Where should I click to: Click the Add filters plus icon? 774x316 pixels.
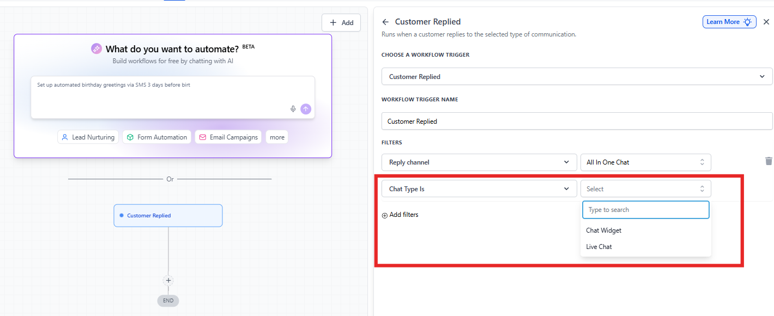pyautogui.click(x=385, y=215)
